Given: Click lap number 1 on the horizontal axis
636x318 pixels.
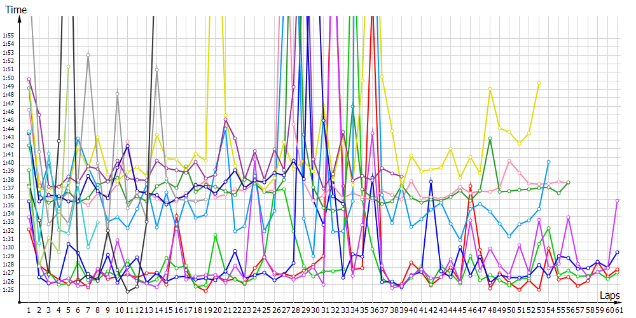Looking at the screenshot, I should (x=29, y=310).
